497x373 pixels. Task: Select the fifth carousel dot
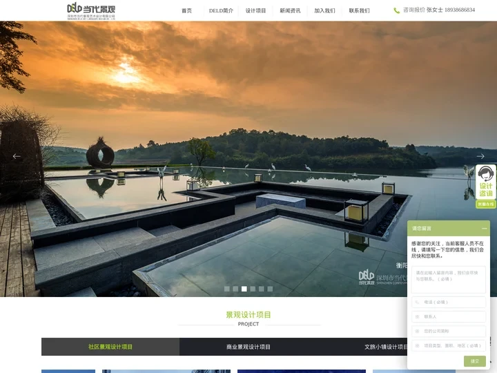click(261, 289)
